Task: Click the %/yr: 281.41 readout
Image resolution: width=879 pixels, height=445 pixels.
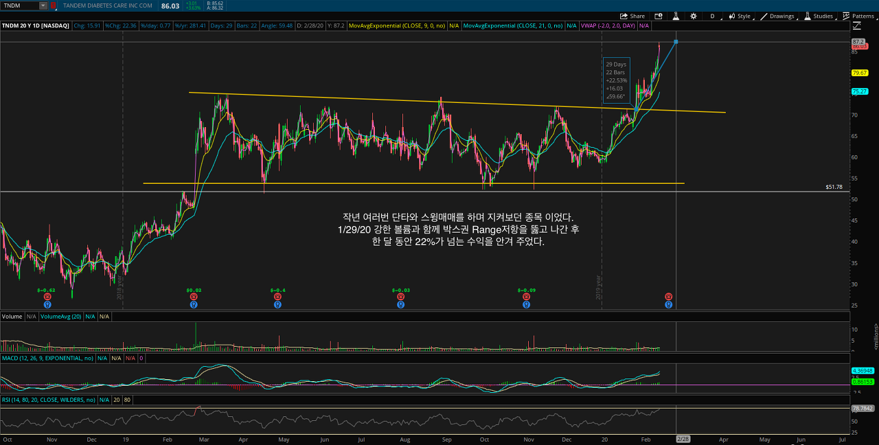Action: tap(190, 25)
